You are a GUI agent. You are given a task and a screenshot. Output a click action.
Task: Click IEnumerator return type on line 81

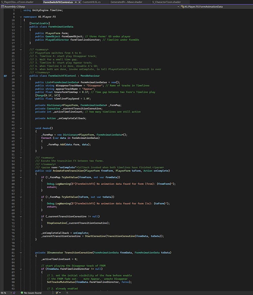(55, 253)
